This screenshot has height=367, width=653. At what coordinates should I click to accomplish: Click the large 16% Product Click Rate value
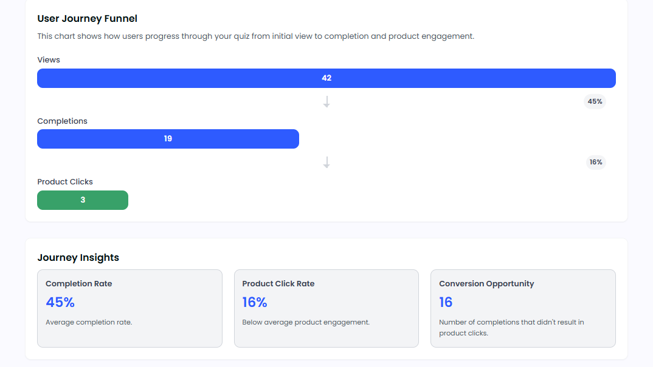[x=255, y=302]
